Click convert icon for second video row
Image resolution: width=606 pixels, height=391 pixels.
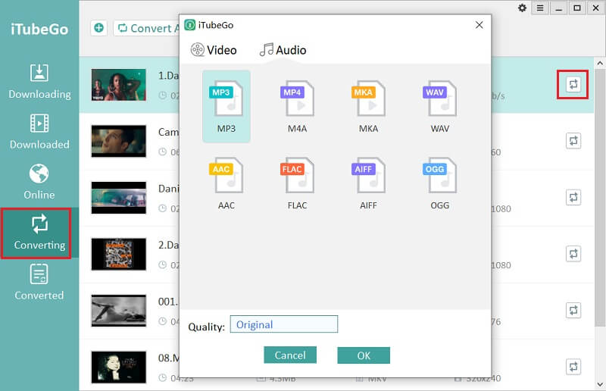coord(573,141)
